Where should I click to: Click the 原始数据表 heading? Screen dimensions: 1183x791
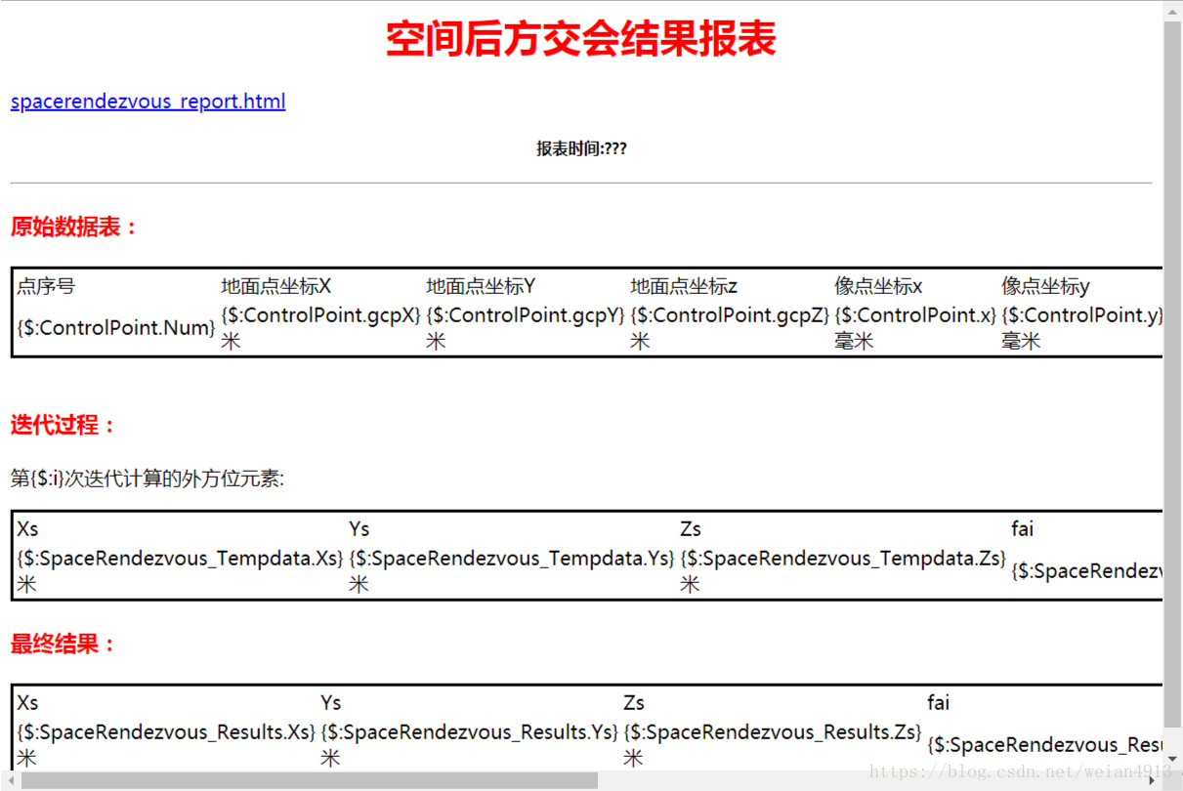[x=75, y=228]
